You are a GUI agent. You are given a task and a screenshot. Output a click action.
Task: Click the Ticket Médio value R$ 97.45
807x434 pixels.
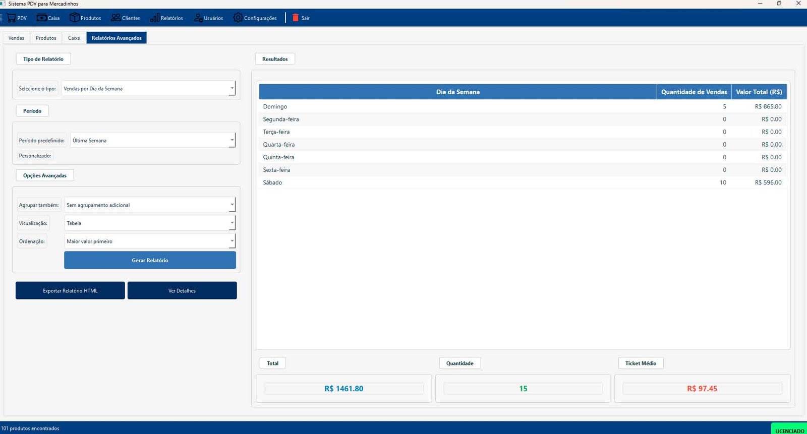[702, 388]
